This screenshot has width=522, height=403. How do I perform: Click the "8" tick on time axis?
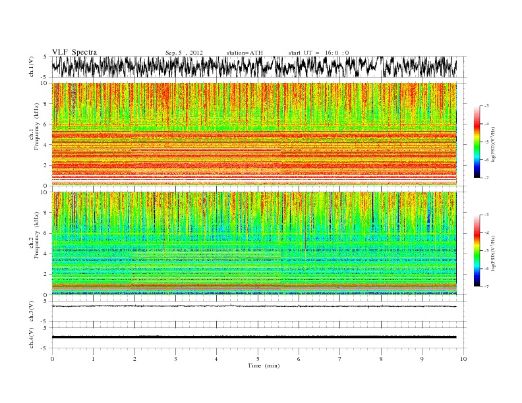tap(381, 359)
